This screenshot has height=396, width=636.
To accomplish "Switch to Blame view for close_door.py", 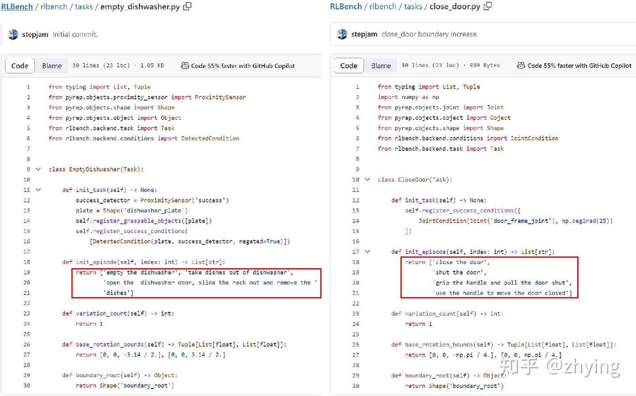I will (381, 65).
